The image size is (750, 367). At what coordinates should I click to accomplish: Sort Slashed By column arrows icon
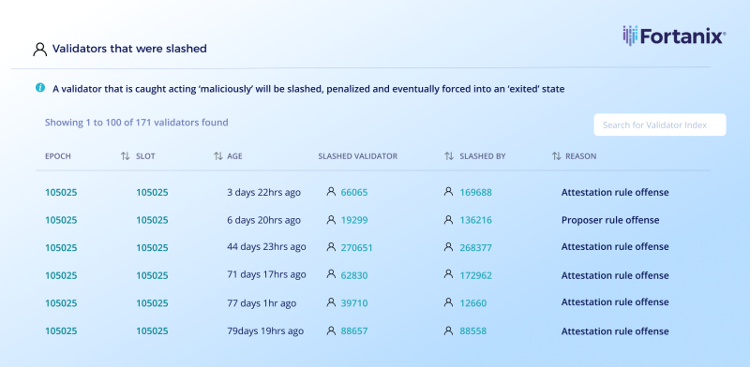click(449, 156)
